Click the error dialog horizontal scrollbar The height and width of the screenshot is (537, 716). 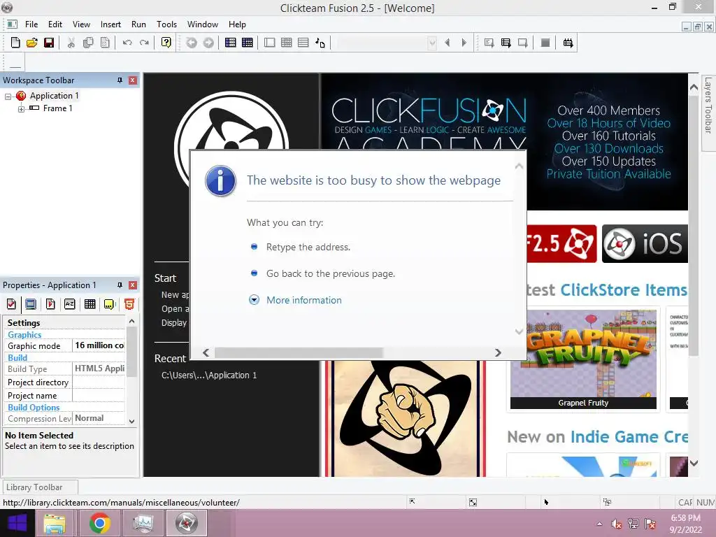(299, 352)
